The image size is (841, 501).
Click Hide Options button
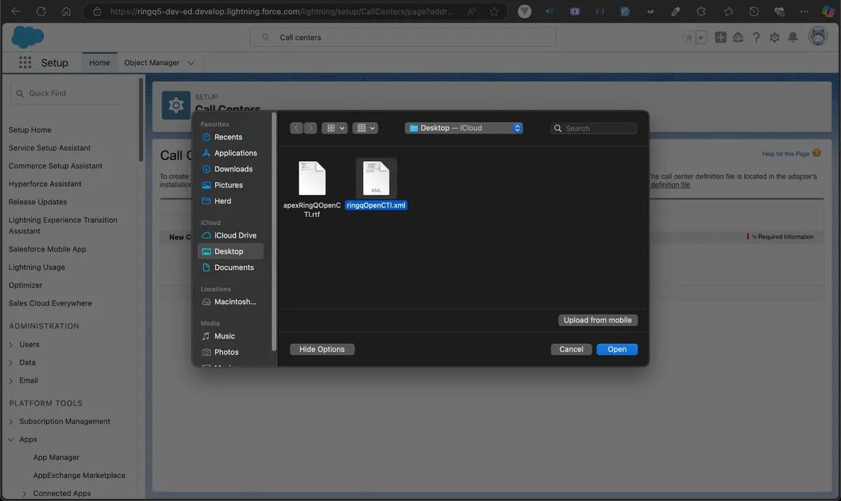322,350
